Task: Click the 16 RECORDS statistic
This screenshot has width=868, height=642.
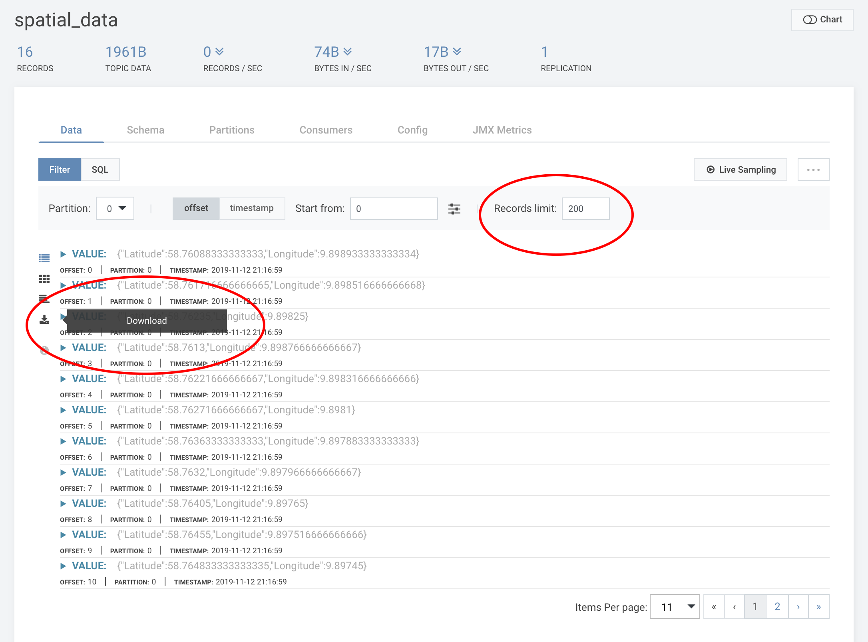Action: [x=35, y=59]
